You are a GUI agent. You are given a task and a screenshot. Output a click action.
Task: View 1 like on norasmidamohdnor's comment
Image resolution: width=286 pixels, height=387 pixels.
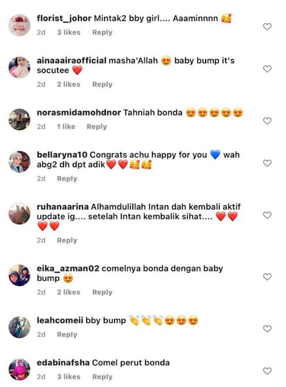[x=66, y=127]
